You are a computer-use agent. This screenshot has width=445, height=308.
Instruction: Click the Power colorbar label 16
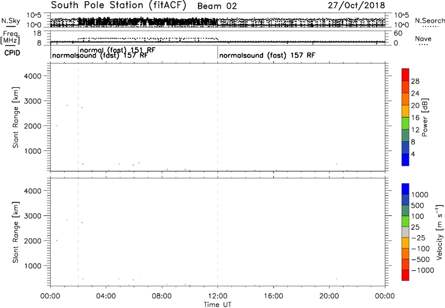pyautogui.click(x=415, y=118)
